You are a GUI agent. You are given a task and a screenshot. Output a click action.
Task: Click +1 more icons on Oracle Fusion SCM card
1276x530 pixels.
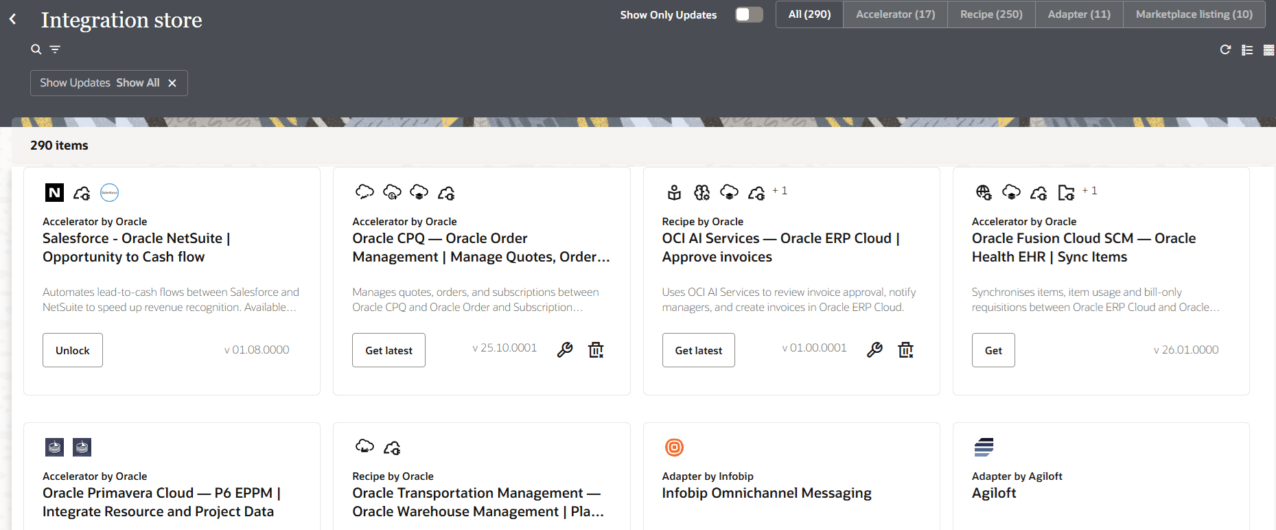coord(1090,191)
